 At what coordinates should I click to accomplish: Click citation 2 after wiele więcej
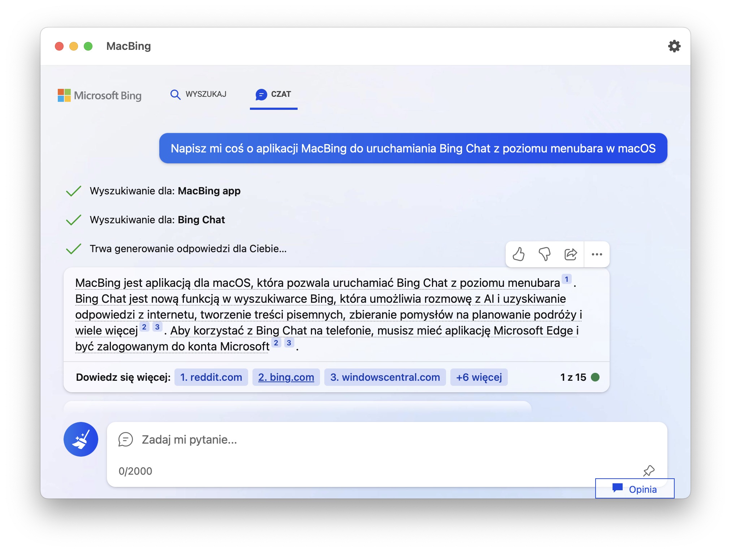[x=144, y=327]
